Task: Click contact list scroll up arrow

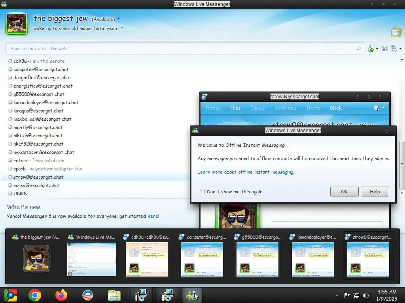Action: click(x=402, y=60)
